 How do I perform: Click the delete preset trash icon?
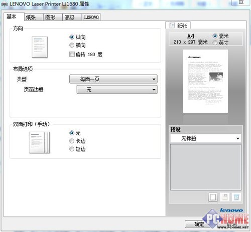pyautogui.click(x=236, y=197)
